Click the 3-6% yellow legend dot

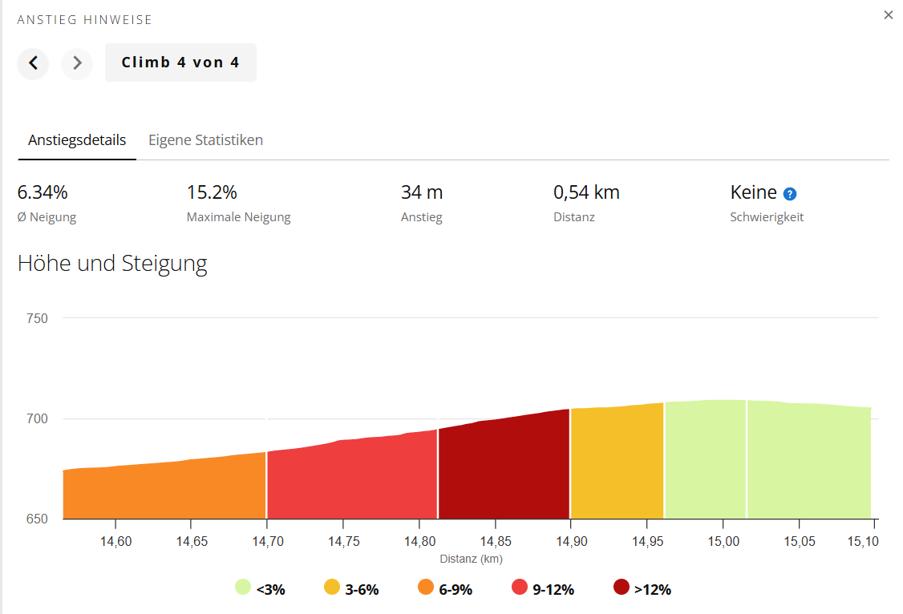[332, 588]
